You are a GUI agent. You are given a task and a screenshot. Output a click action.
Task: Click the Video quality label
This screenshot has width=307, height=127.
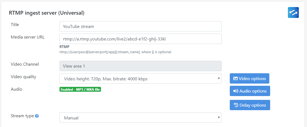pos(23,77)
